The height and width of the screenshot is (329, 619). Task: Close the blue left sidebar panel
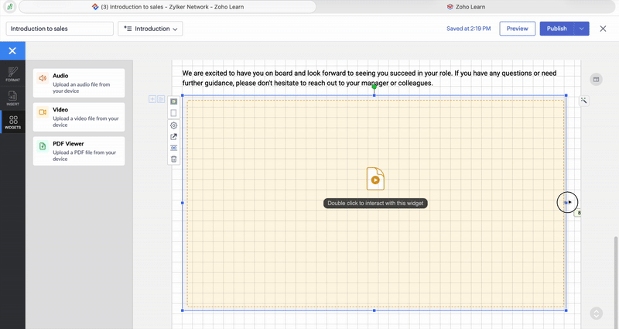[12, 50]
